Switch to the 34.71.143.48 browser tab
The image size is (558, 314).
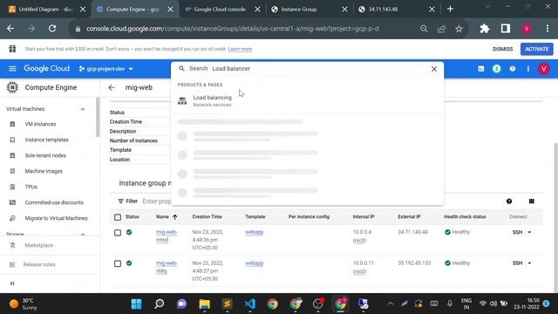tap(383, 10)
